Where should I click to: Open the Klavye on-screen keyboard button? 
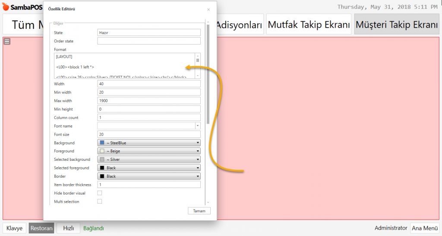[14, 228]
